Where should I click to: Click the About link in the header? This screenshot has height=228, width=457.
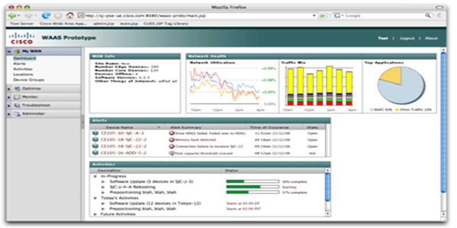point(431,38)
